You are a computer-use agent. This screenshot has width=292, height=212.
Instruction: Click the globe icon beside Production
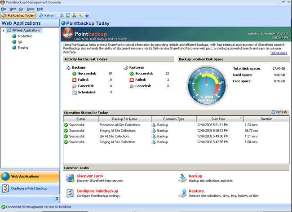14,36
